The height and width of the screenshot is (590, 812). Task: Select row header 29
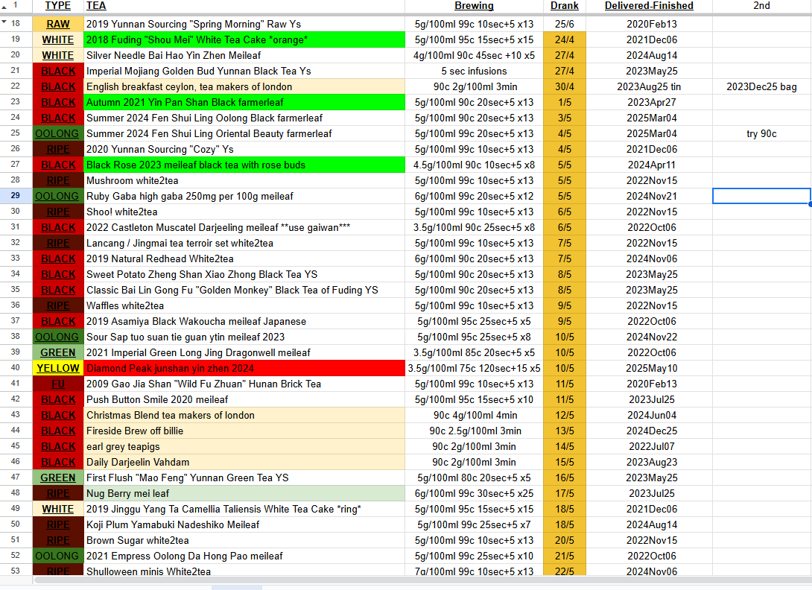pyautogui.click(x=16, y=196)
